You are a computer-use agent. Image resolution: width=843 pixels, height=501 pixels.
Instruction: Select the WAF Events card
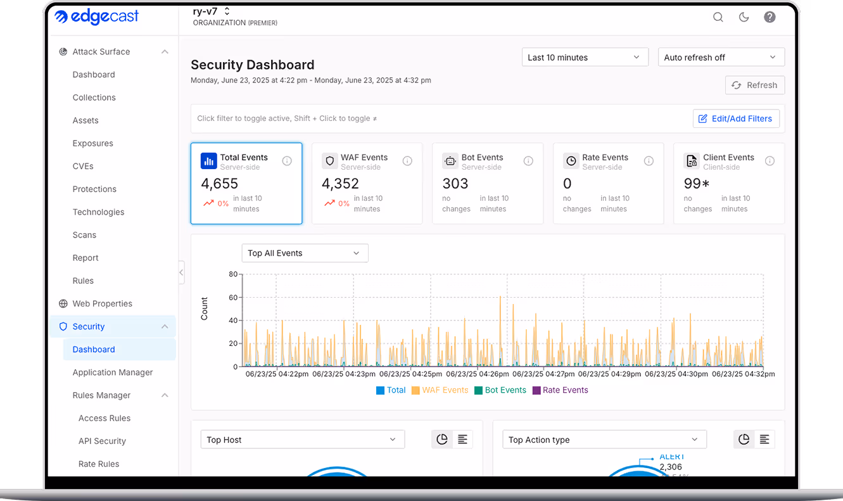[367, 183]
